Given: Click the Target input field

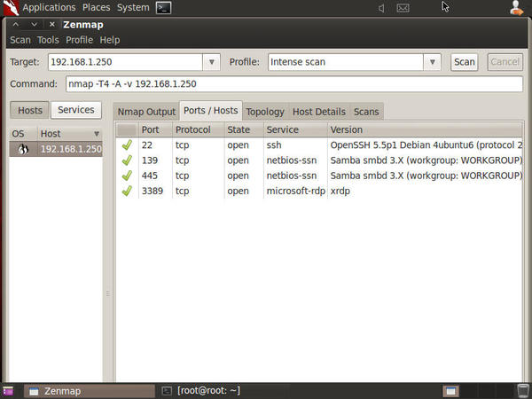Looking at the screenshot, I should [126, 62].
